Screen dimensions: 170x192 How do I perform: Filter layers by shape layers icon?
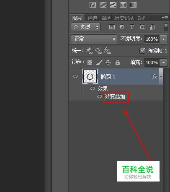(142, 27)
